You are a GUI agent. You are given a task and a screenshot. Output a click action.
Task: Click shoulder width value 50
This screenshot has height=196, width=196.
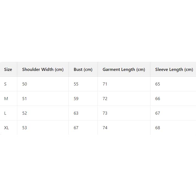coord(25,84)
